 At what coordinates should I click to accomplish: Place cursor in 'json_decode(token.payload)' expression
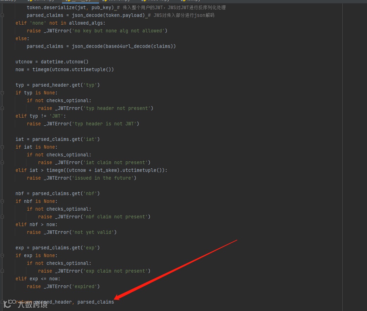click(x=108, y=15)
